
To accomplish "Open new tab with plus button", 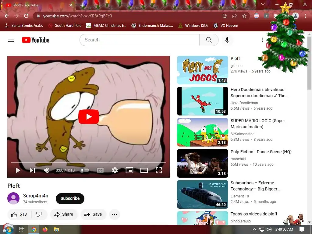I will pos(82,5).
